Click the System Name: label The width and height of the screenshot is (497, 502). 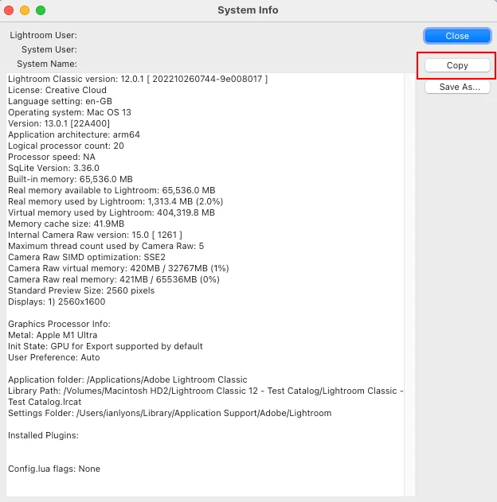[47, 64]
